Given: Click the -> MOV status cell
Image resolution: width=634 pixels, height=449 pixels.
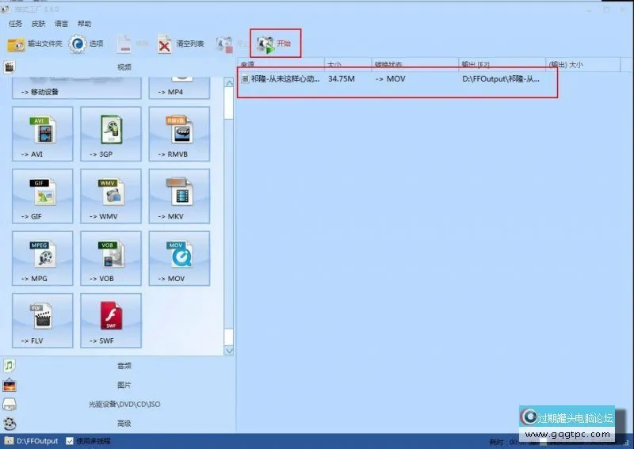Looking at the screenshot, I should (x=390, y=79).
